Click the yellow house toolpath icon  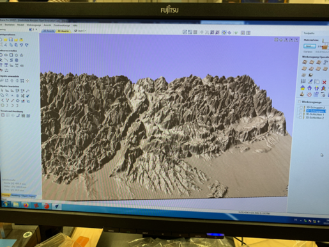[303, 88]
